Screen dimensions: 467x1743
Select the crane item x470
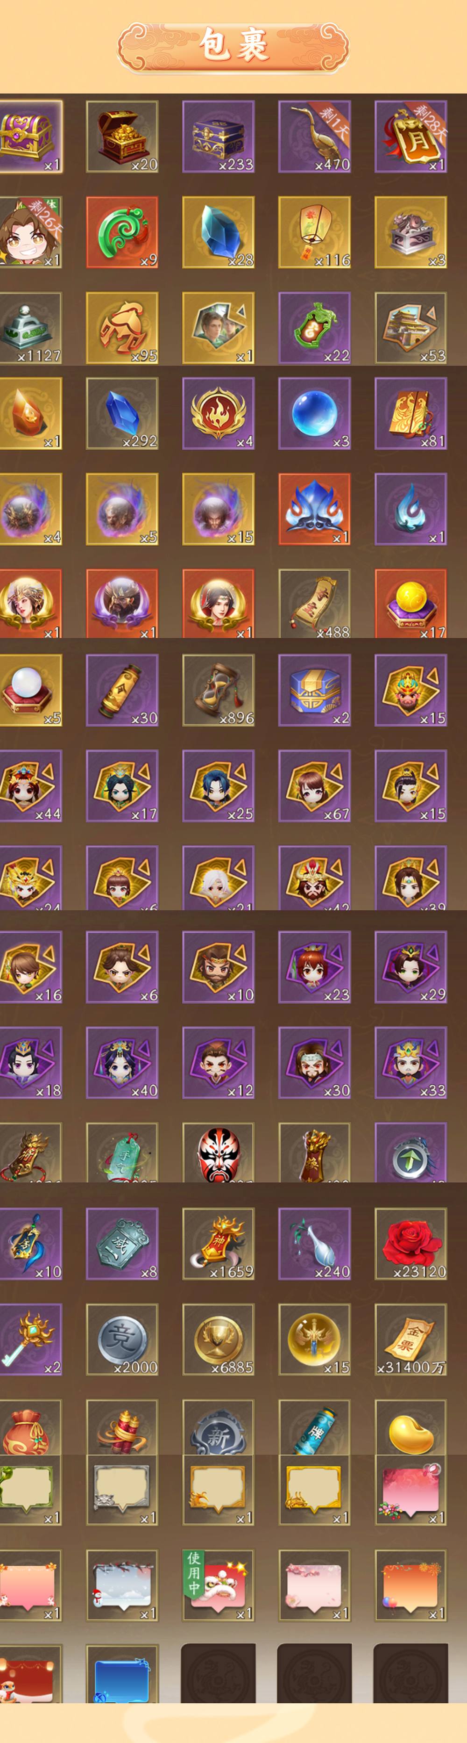tap(315, 137)
